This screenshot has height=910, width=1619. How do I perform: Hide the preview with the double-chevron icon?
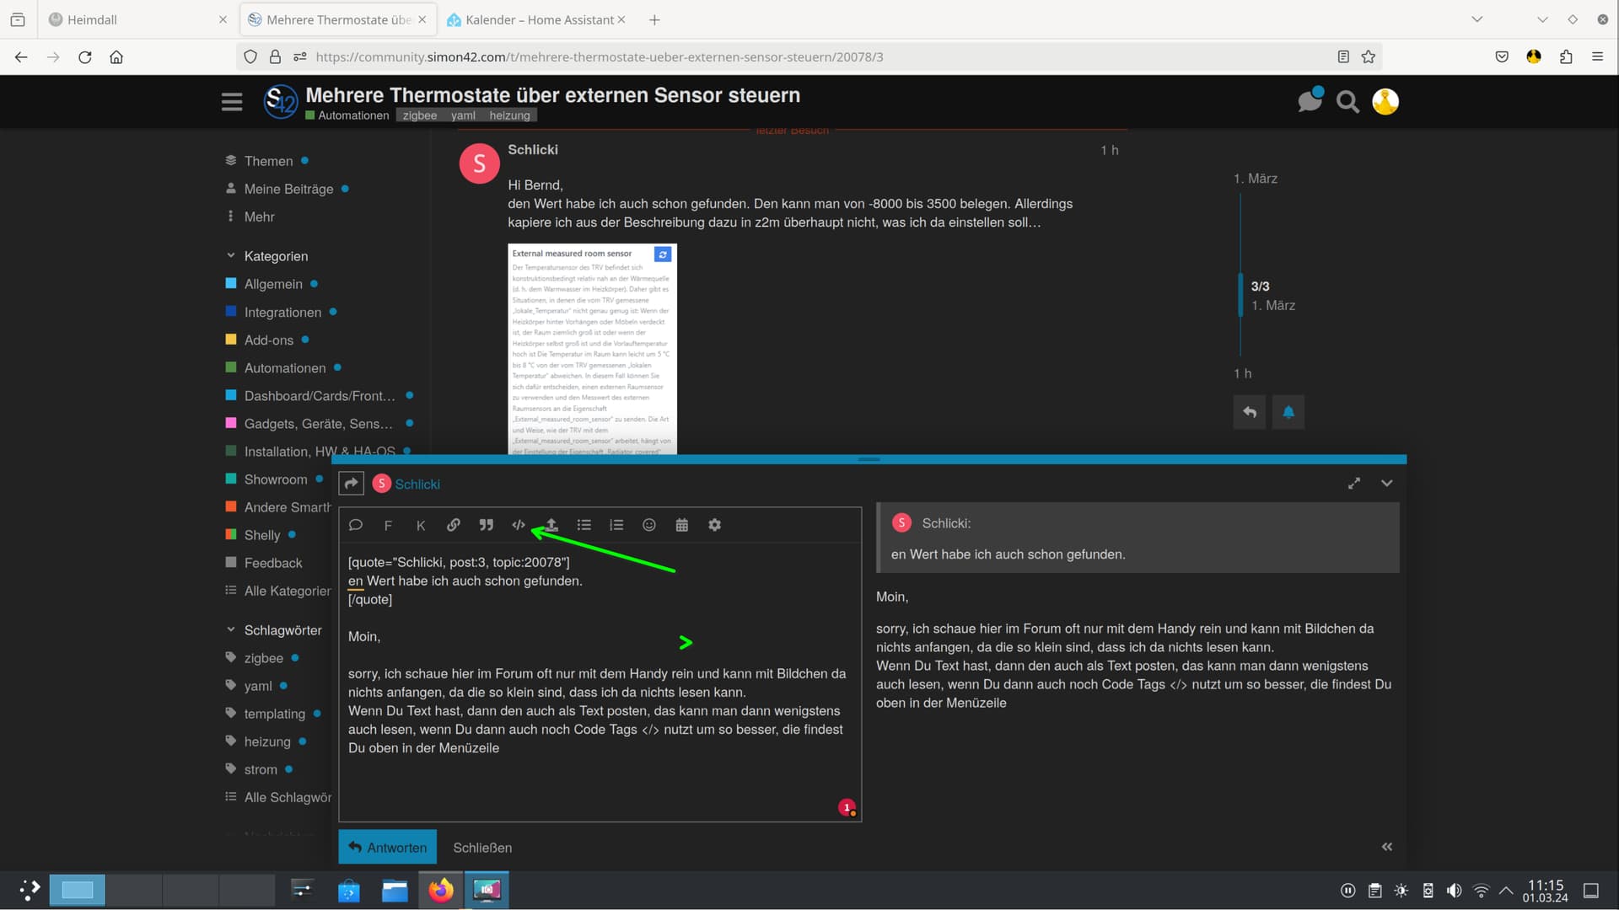1386,847
